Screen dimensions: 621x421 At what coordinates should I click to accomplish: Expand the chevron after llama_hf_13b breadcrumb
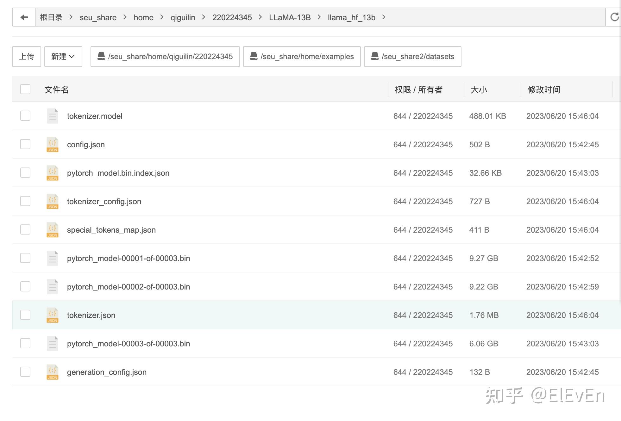click(x=384, y=17)
